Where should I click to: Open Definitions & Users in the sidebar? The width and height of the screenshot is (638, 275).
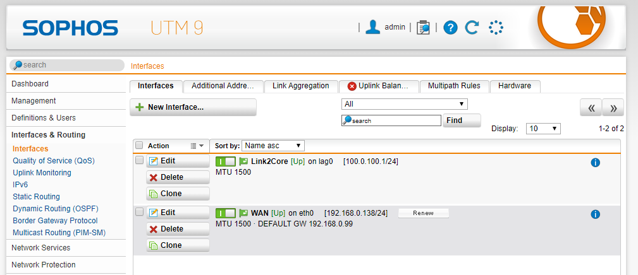pyautogui.click(x=66, y=117)
